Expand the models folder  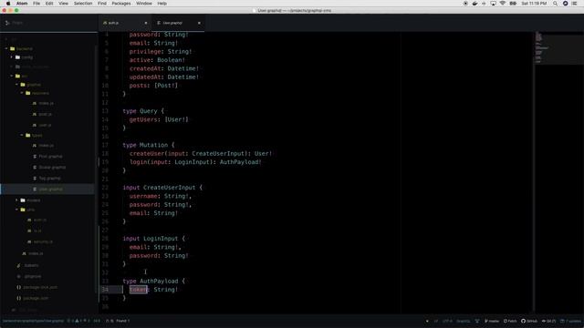pos(17,200)
